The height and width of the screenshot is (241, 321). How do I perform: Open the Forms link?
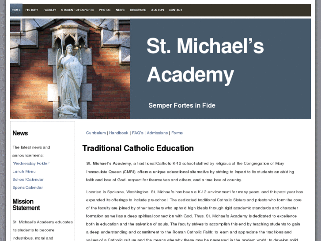[x=177, y=133]
